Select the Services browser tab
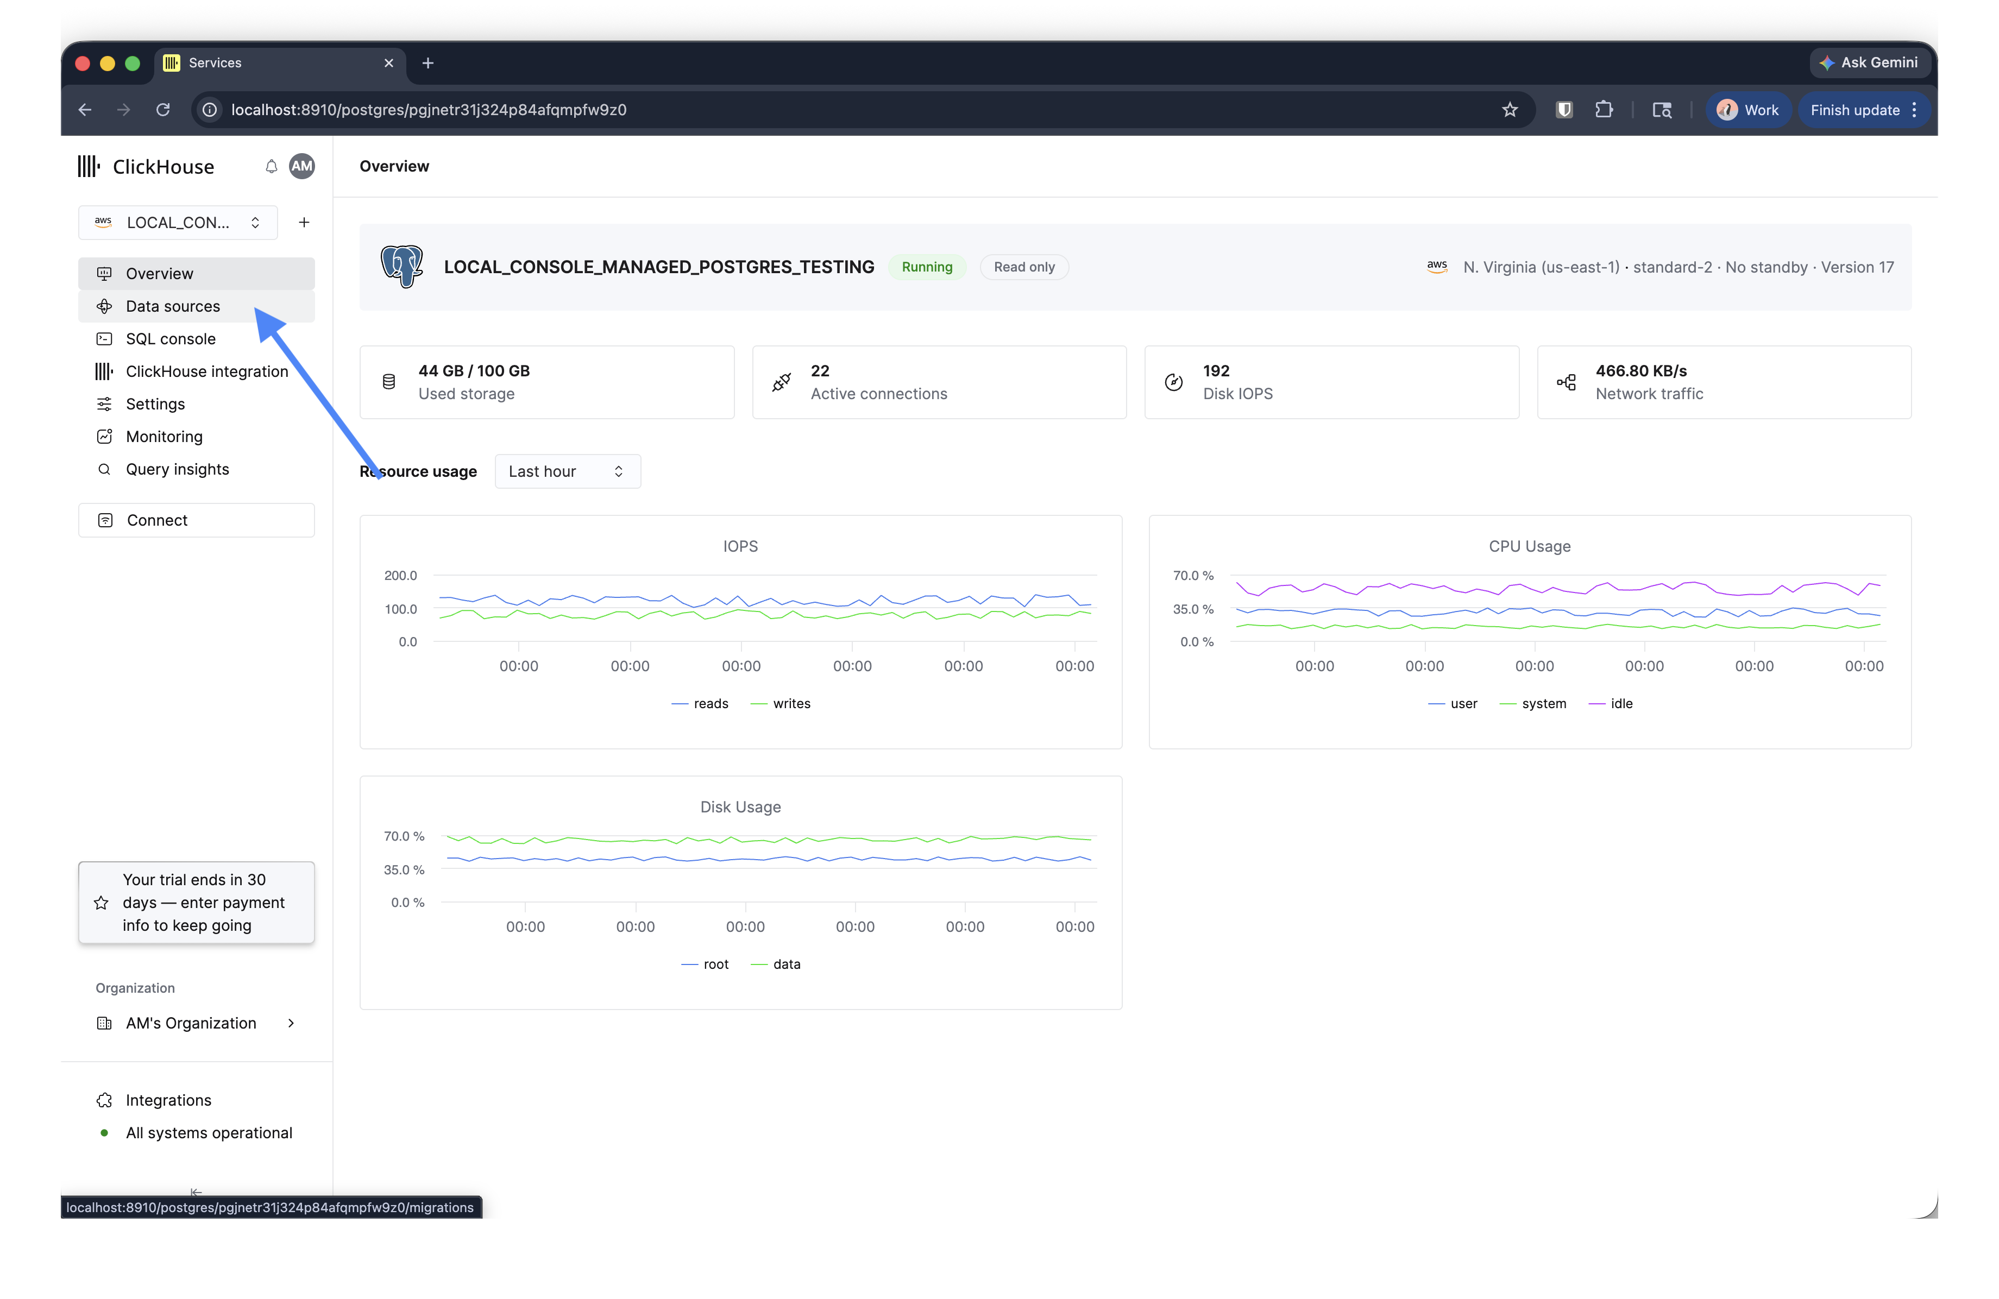 (280, 63)
